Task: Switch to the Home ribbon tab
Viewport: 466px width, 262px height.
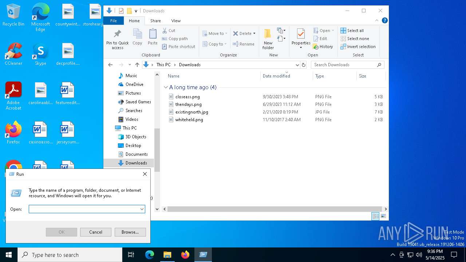Action: [x=134, y=21]
